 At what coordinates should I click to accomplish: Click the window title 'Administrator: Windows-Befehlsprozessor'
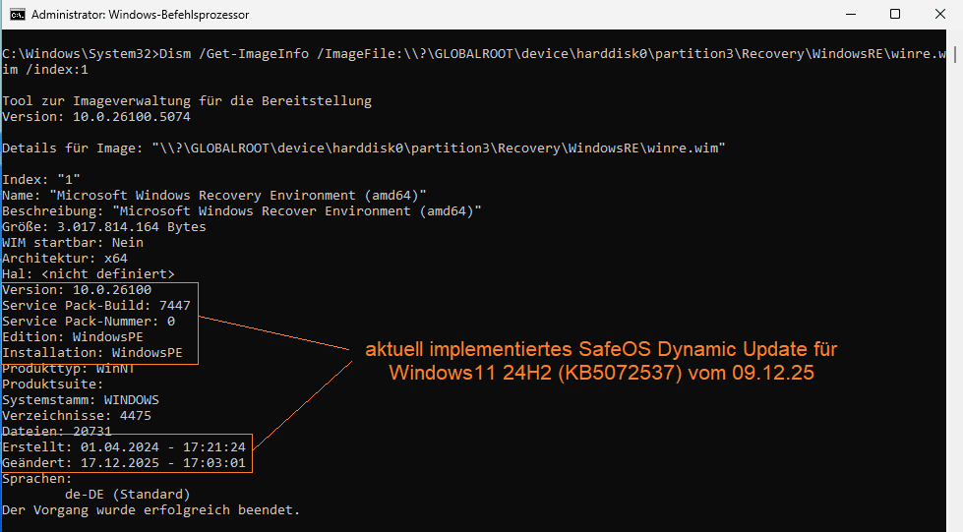(140, 15)
